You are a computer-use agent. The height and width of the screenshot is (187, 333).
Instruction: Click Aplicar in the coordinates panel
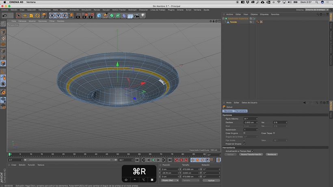coord(211,181)
